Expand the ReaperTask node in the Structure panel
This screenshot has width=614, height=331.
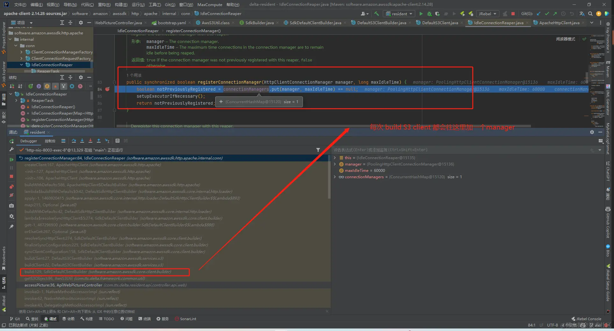[x=16, y=101]
